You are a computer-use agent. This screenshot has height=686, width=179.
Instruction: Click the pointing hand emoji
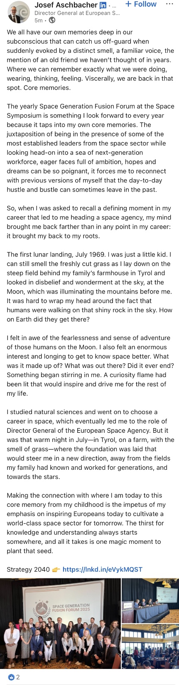[56, 570]
